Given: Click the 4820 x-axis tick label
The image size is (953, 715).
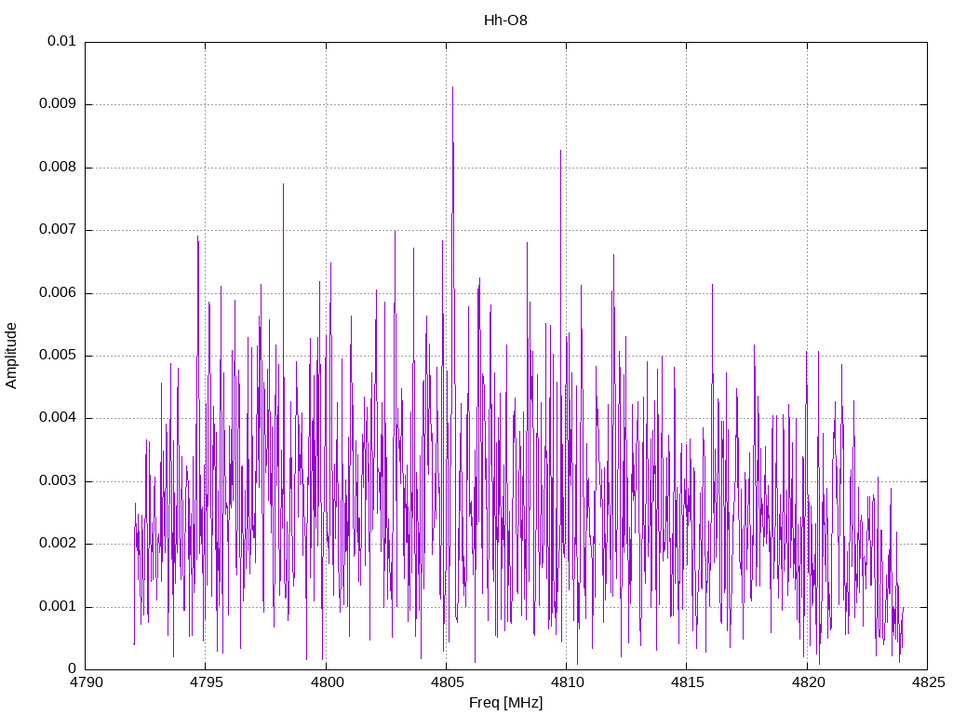Looking at the screenshot, I should (x=808, y=682).
